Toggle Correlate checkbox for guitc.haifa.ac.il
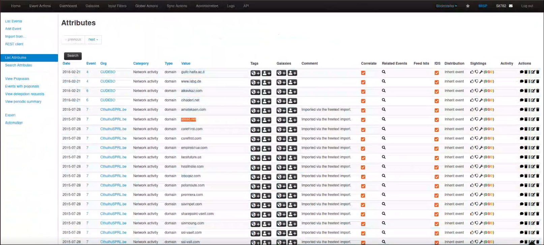Image resolution: width=544 pixels, height=245 pixels. pos(363,73)
